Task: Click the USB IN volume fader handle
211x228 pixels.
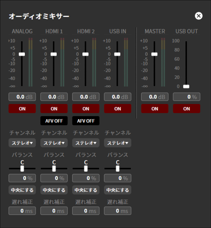Action: pos(117,54)
